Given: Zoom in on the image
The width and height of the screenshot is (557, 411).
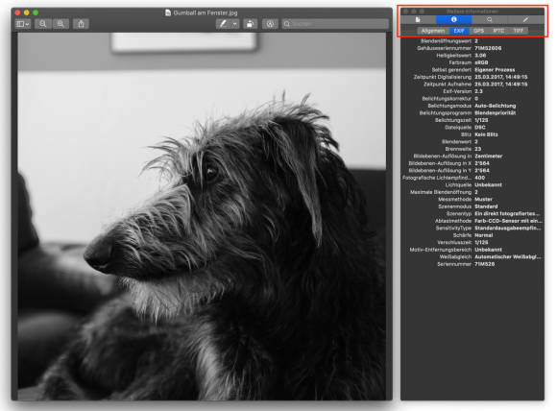Looking at the screenshot, I should pyautogui.click(x=61, y=24).
